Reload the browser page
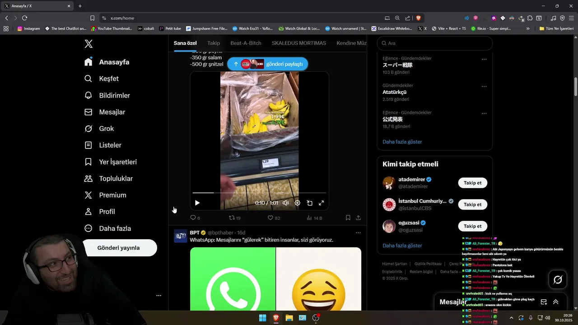Screen dimensions: 578x325 24,18
